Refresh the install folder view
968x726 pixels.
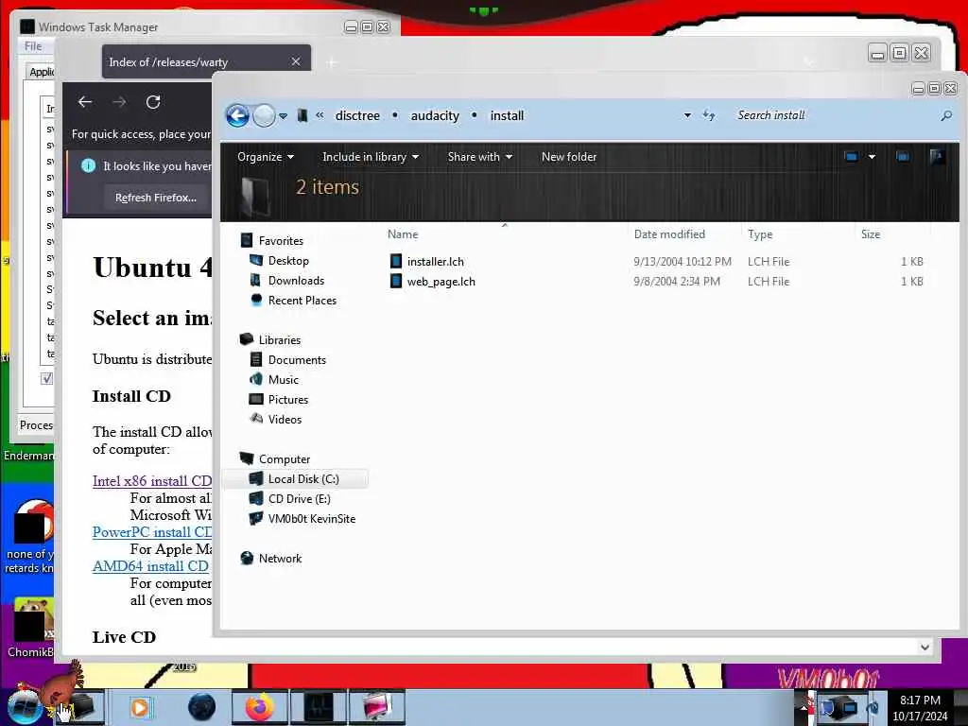[x=709, y=115]
